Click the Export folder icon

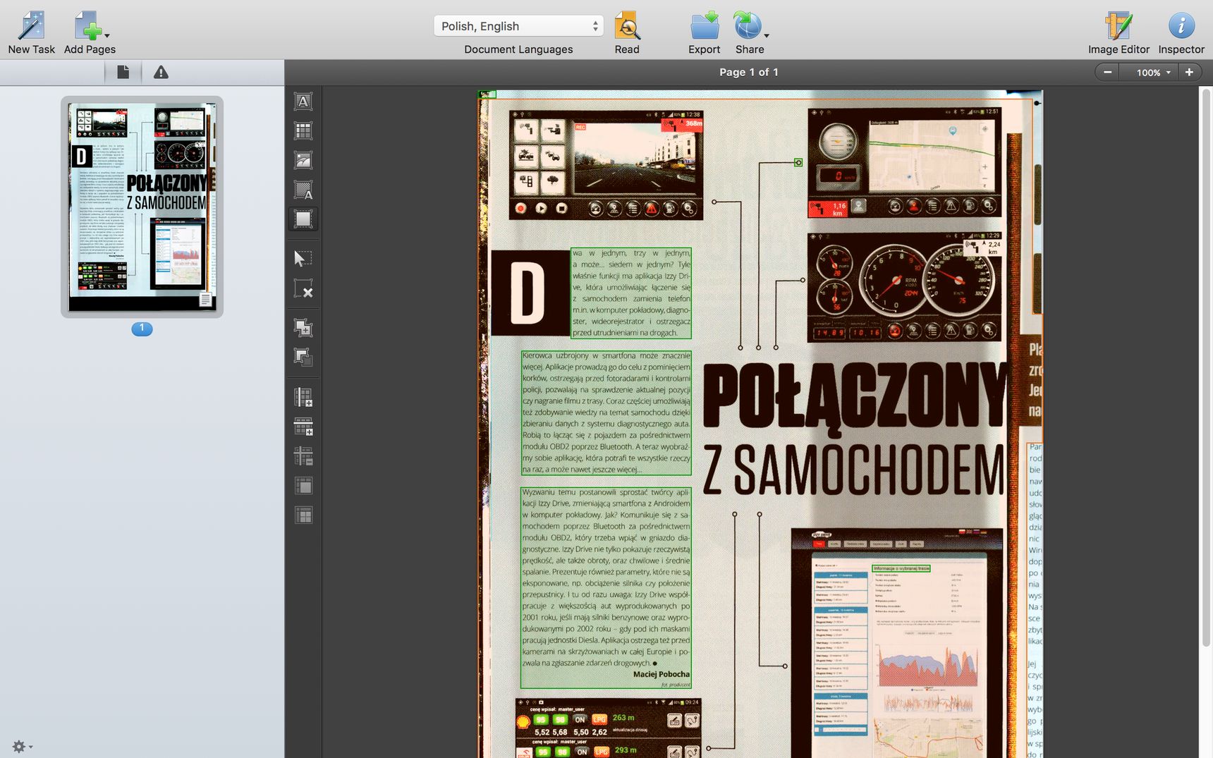click(x=704, y=26)
